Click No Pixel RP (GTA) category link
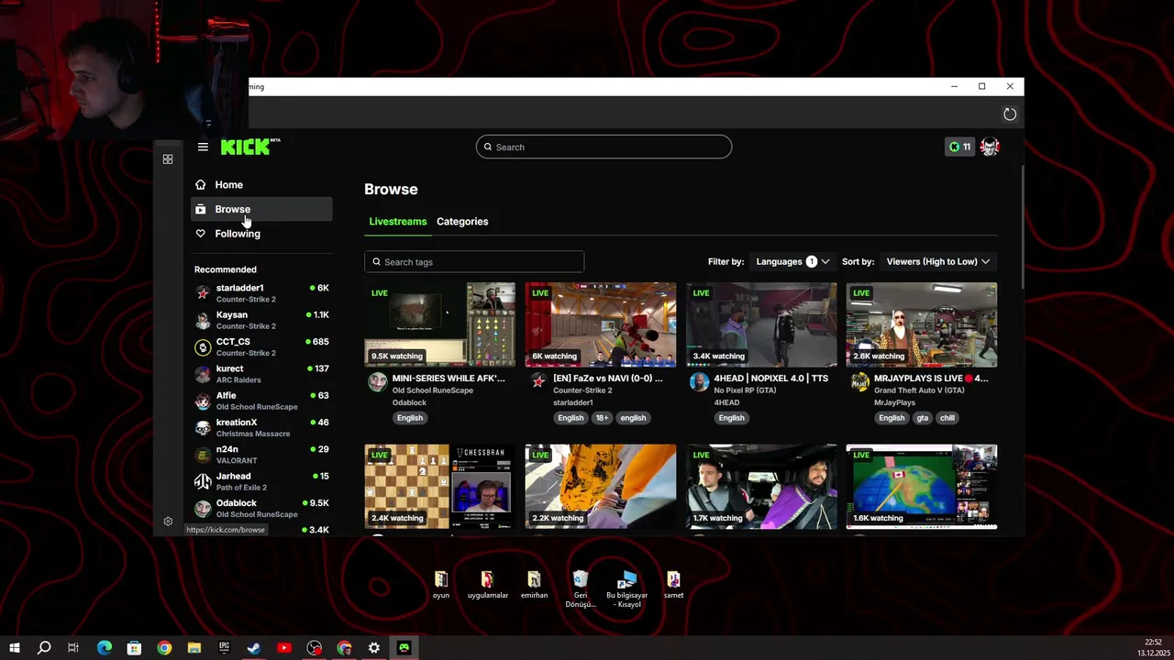This screenshot has width=1174, height=660. 746,390
